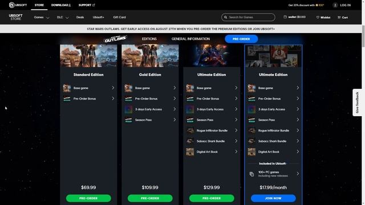Expand the DLC dropdown menu

point(62,18)
